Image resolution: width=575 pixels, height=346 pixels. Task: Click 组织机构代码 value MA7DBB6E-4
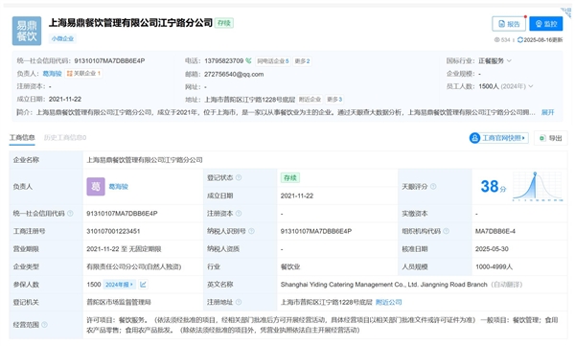tap(495, 231)
